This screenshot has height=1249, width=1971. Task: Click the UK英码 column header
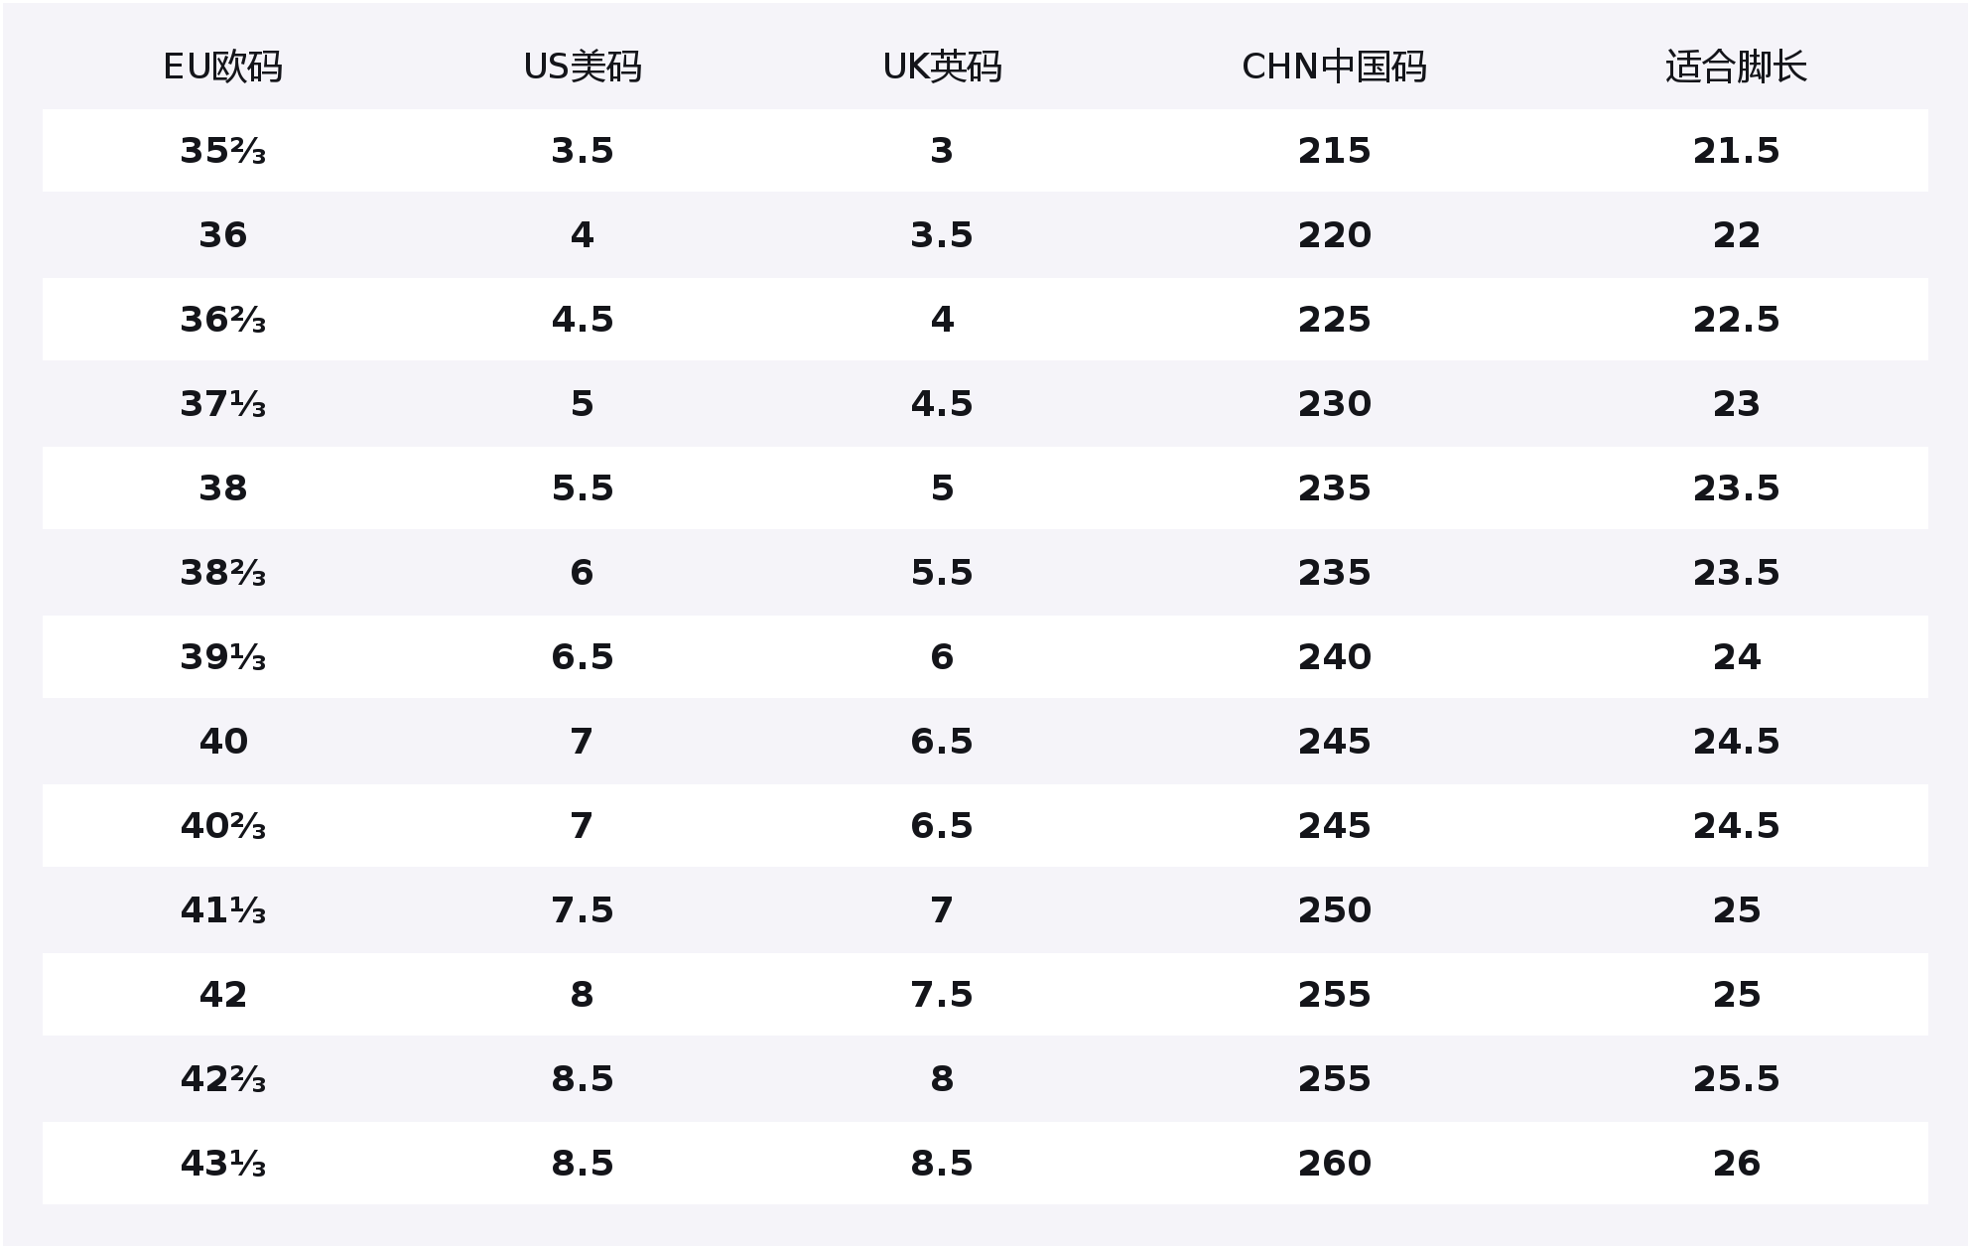tap(942, 68)
